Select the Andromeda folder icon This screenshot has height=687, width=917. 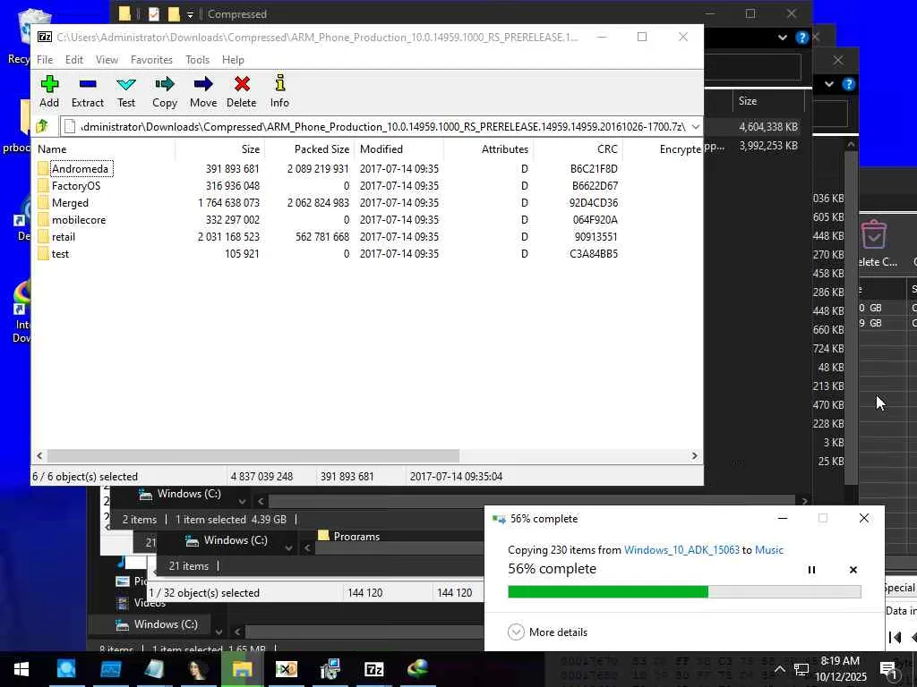(43, 169)
